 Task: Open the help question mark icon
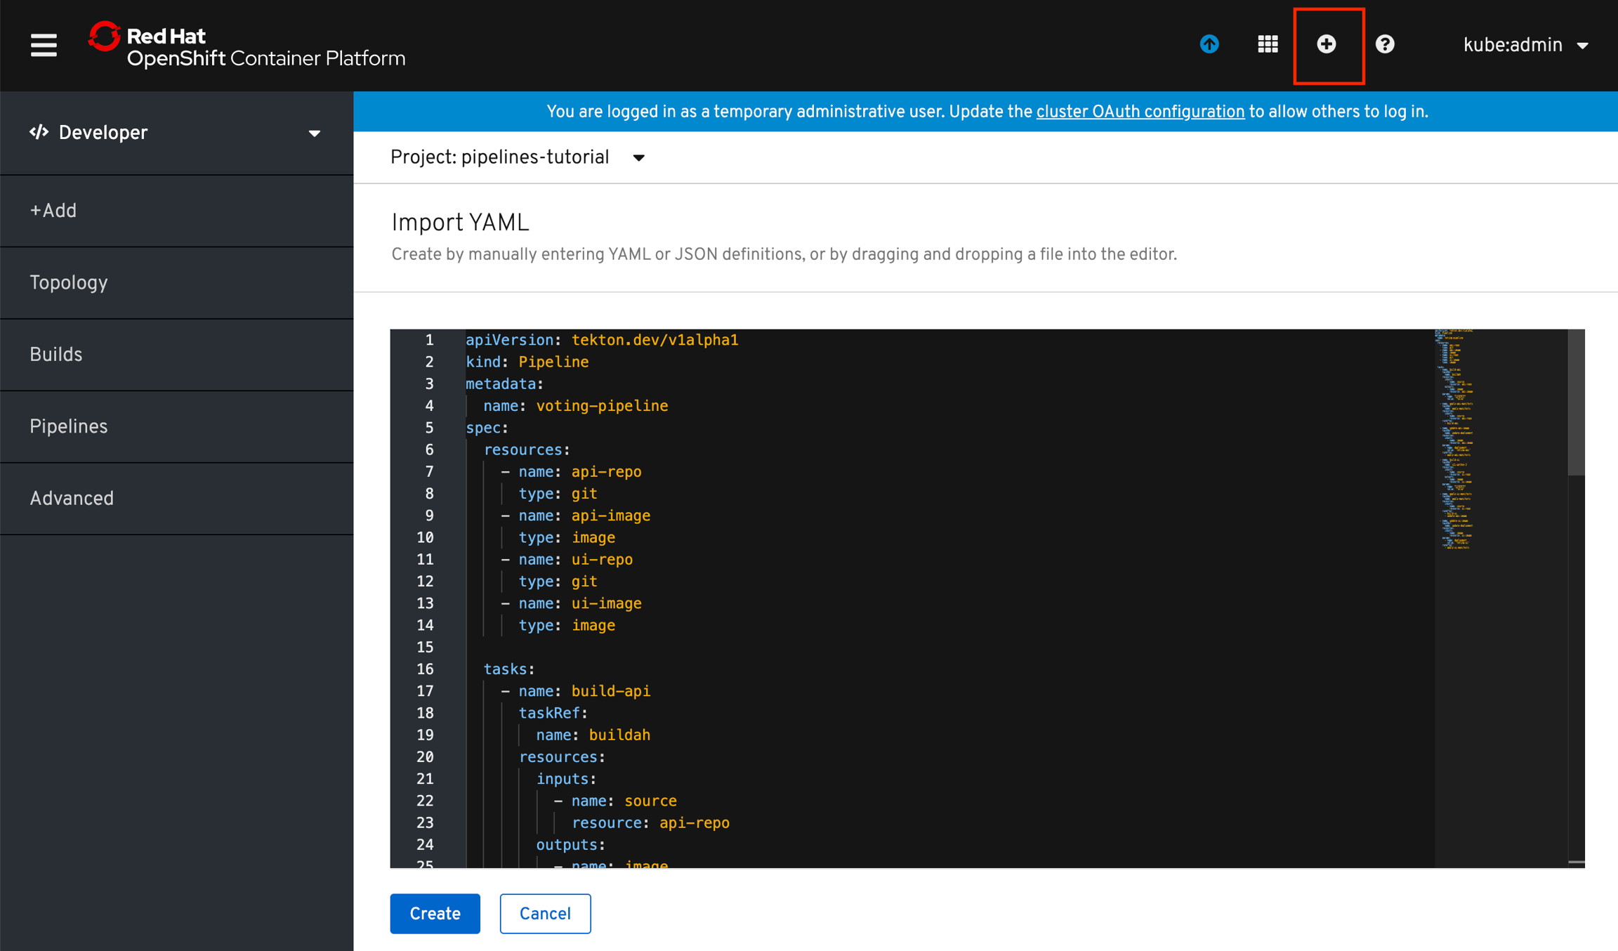[1384, 44]
